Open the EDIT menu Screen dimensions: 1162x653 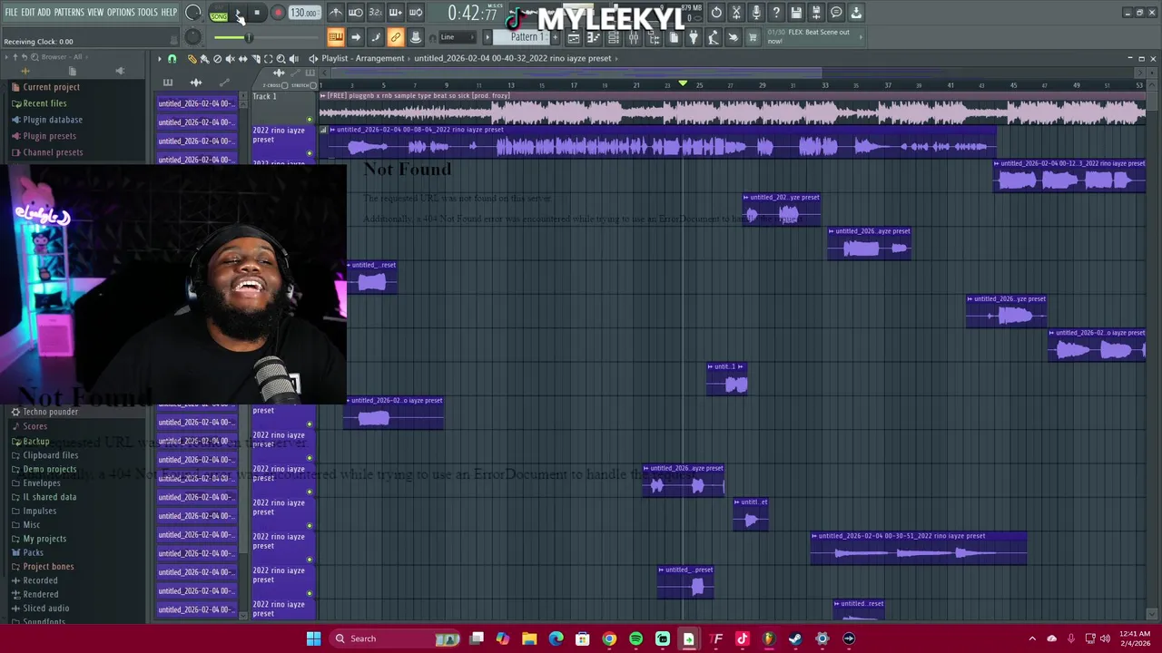coord(28,13)
